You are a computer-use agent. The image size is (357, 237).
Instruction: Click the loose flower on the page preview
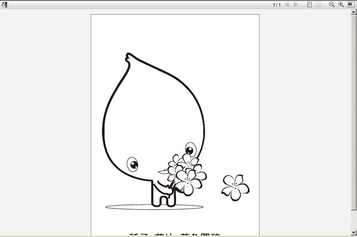236,188
